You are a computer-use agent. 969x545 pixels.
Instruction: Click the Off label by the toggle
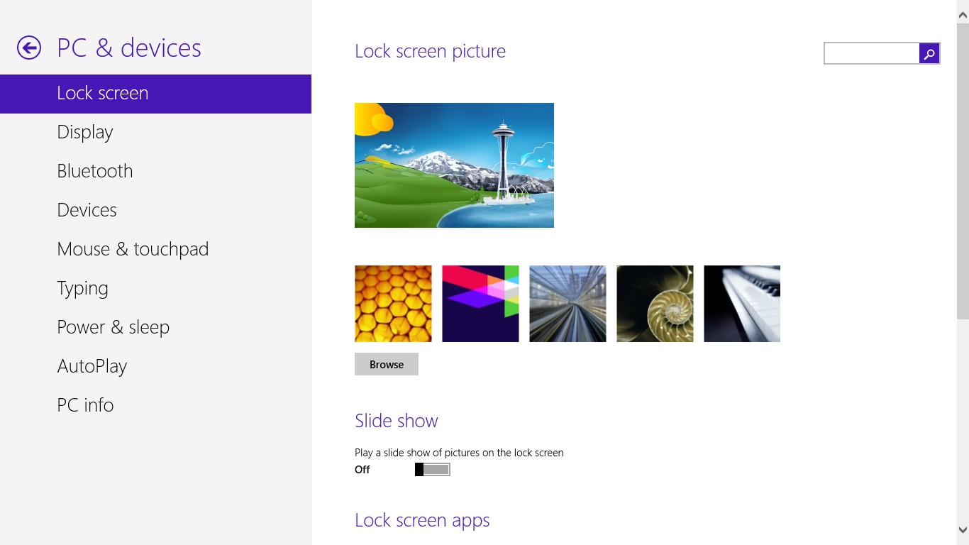(362, 470)
